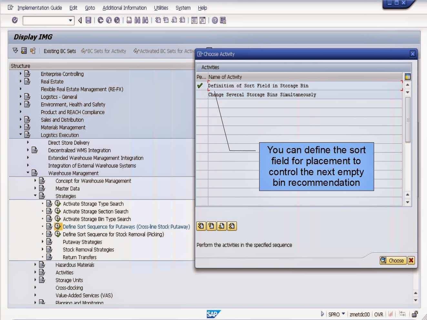
Task: Execute Define Sort Sequence for Putaways activity icon
Action: pyautogui.click(x=58, y=226)
